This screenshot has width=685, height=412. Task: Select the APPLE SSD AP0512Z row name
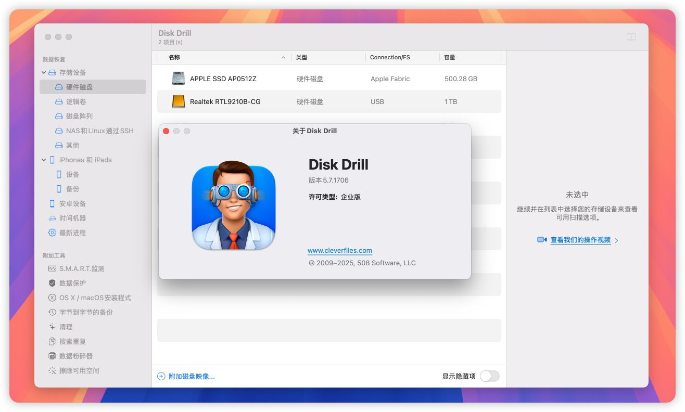coord(223,79)
